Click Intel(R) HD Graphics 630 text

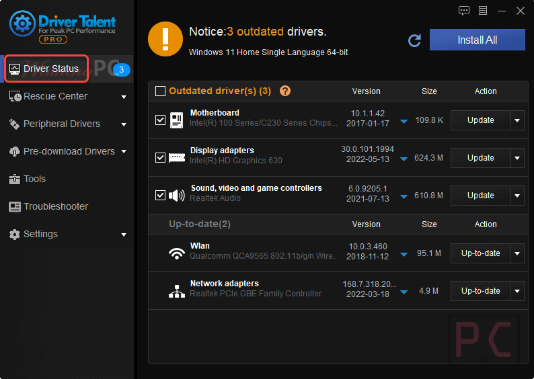coord(236,161)
